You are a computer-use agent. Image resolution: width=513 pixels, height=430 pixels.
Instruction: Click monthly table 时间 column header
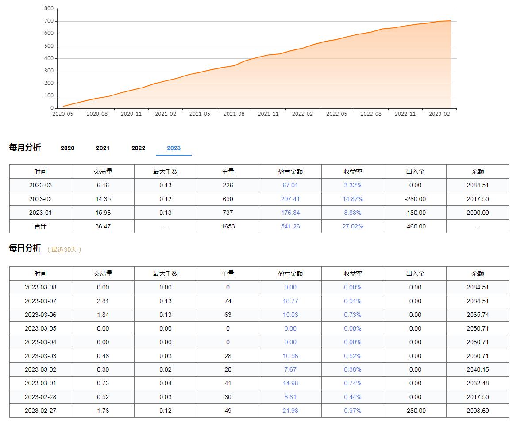coord(41,171)
